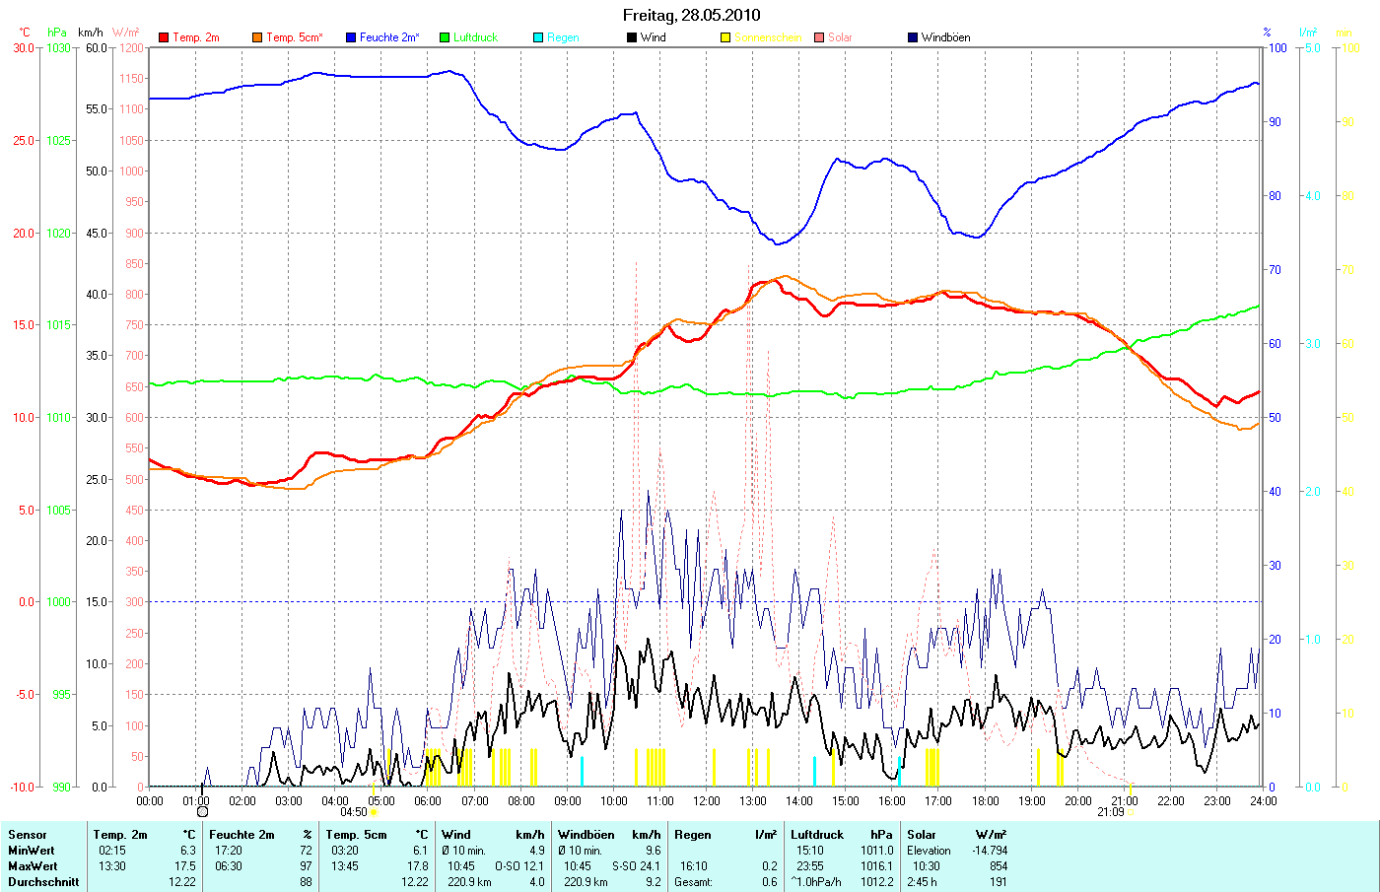1380x892 pixels.
Task: Click the orange Temp. 5cm legend swatch
Action: tap(257, 37)
